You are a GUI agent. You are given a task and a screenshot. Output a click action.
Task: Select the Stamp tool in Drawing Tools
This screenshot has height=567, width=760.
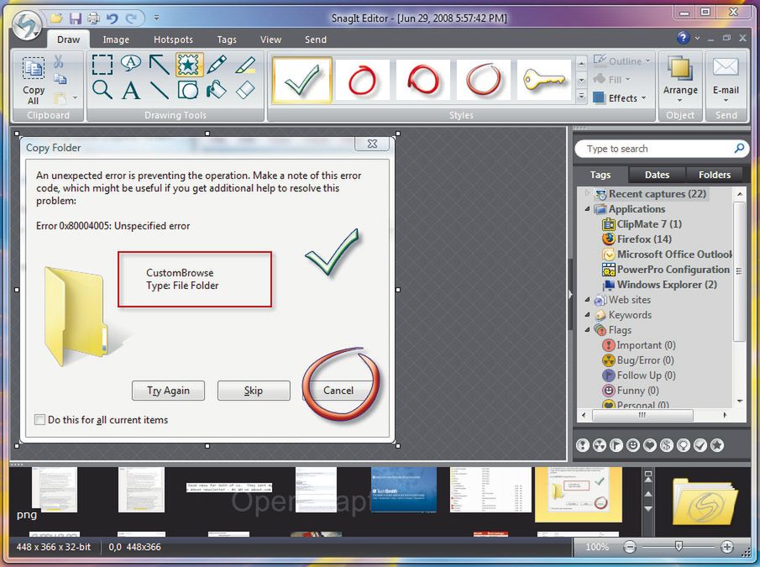189,65
